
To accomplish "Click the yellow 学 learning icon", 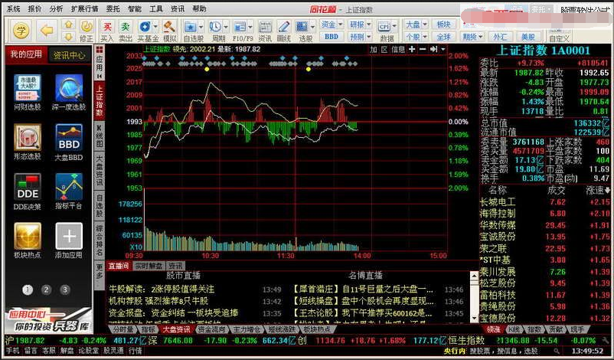I will pyautogui.click(x=21, y=30).
